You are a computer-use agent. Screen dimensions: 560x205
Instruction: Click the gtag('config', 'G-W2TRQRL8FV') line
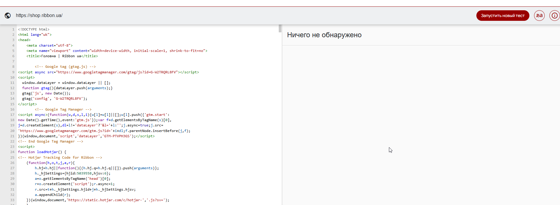click(55, 99)
